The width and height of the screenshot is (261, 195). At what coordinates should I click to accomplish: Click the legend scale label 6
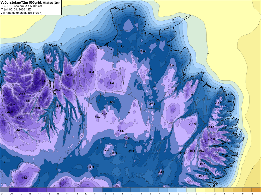(x=252, y=194)
